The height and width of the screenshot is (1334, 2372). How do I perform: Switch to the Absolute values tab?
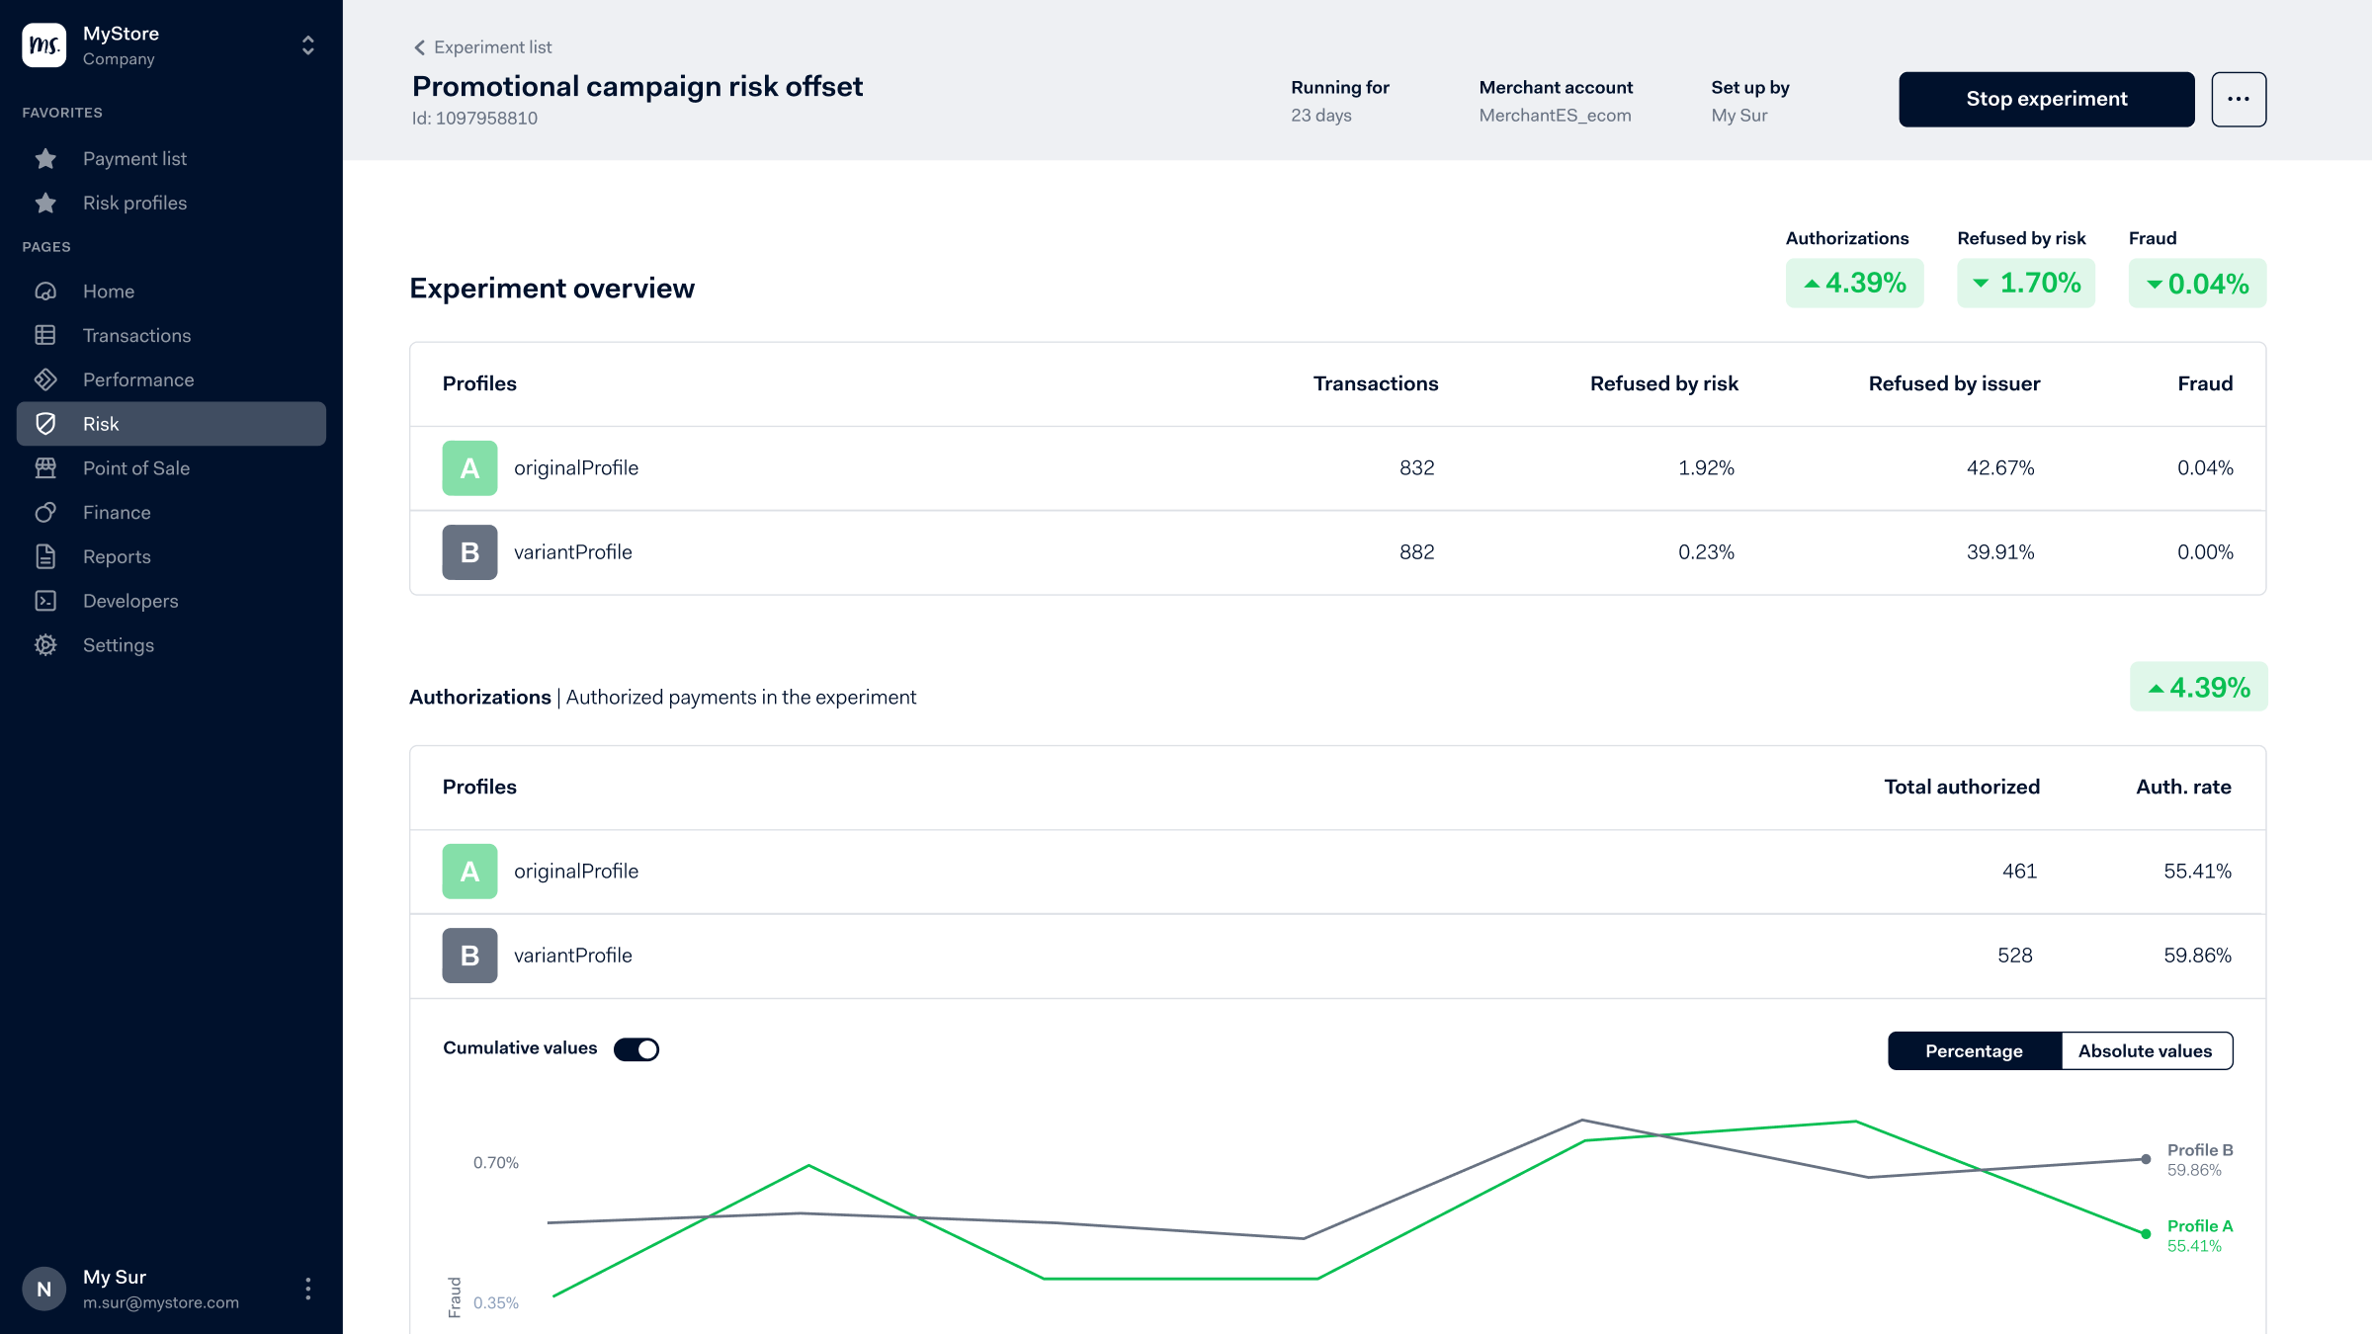[2146, 1050]
